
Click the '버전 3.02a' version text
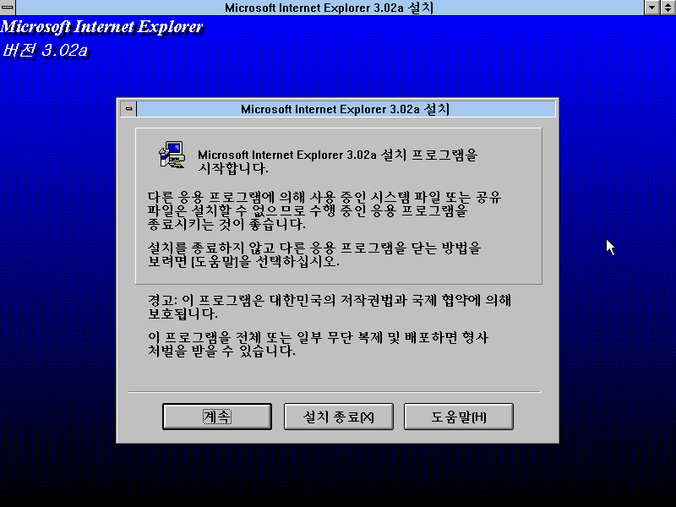click(x=46, y=51)
